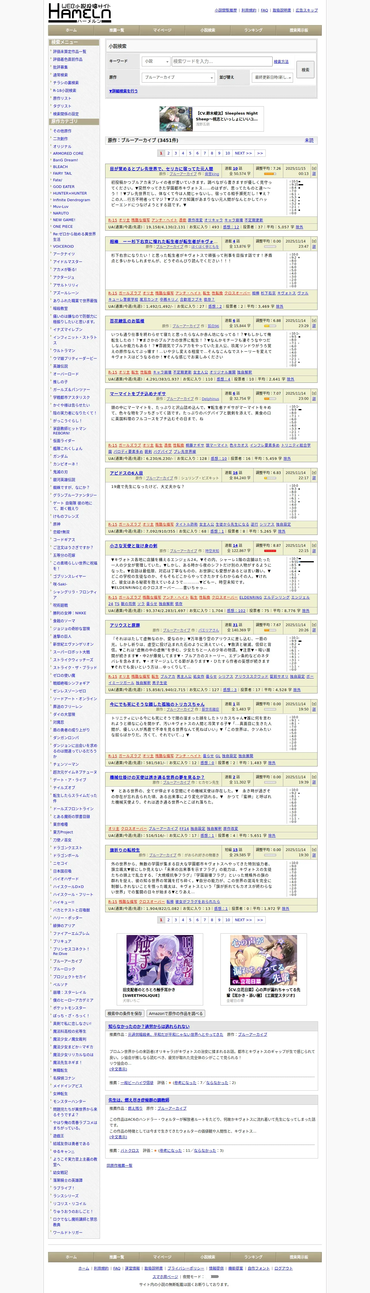
Task: Select 東方Project in the sidebar category list
Action: 63,832
